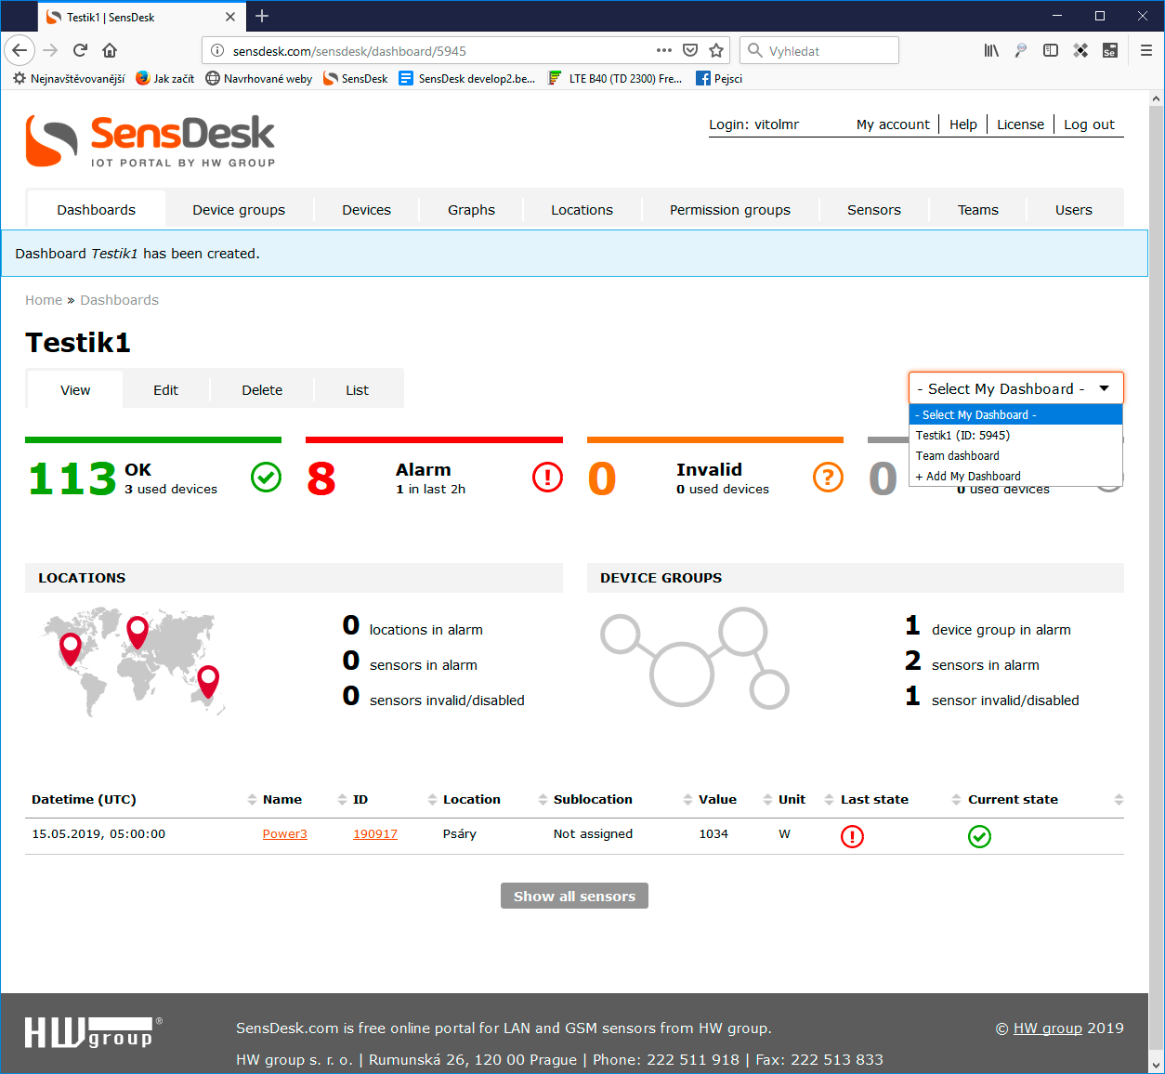Open the Teams tab
1165x1074 pixels.
977,210
